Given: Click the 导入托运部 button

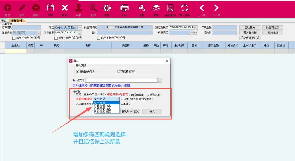Looking at the screenshot, I should [x=250, y=33].
